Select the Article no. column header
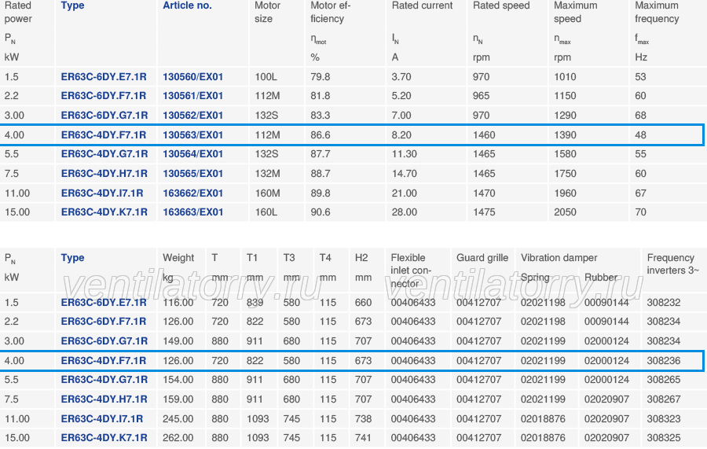 point(187,6)
